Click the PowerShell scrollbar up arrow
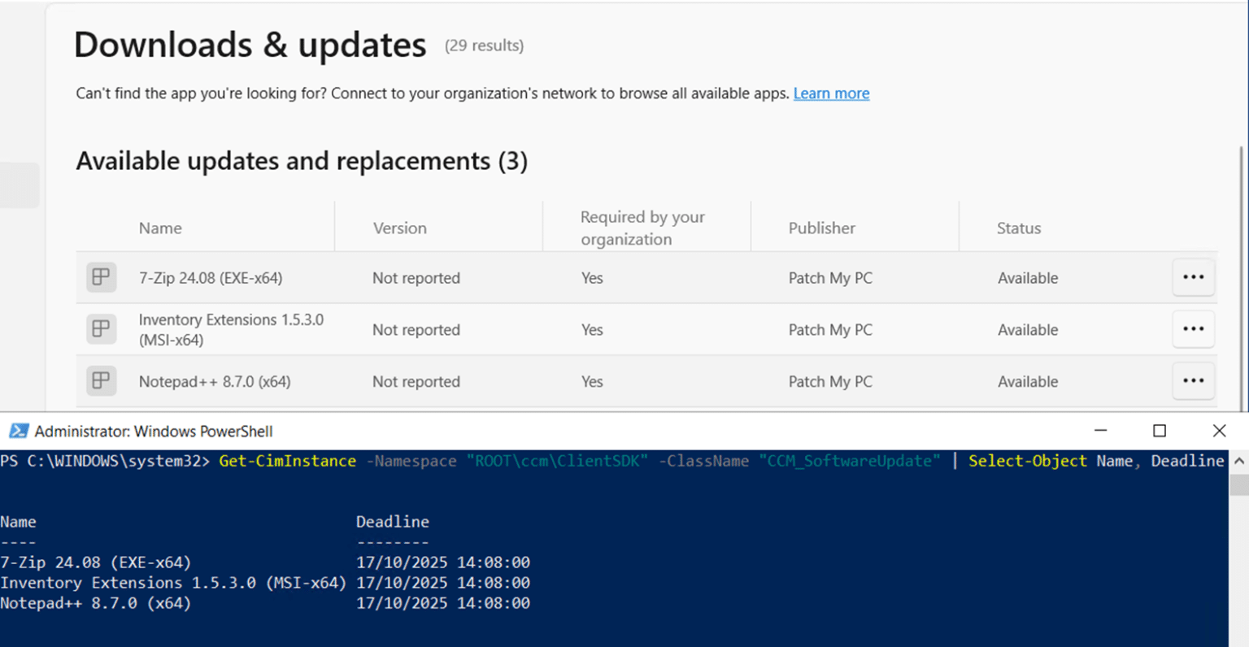The image size is (1249, 647). pyautogui.click(x=1238, y=461)
